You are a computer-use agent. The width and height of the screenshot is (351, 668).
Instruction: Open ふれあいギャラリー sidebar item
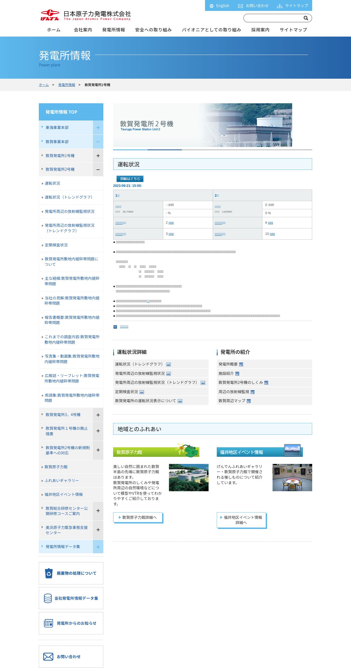[x=71, y=481]
